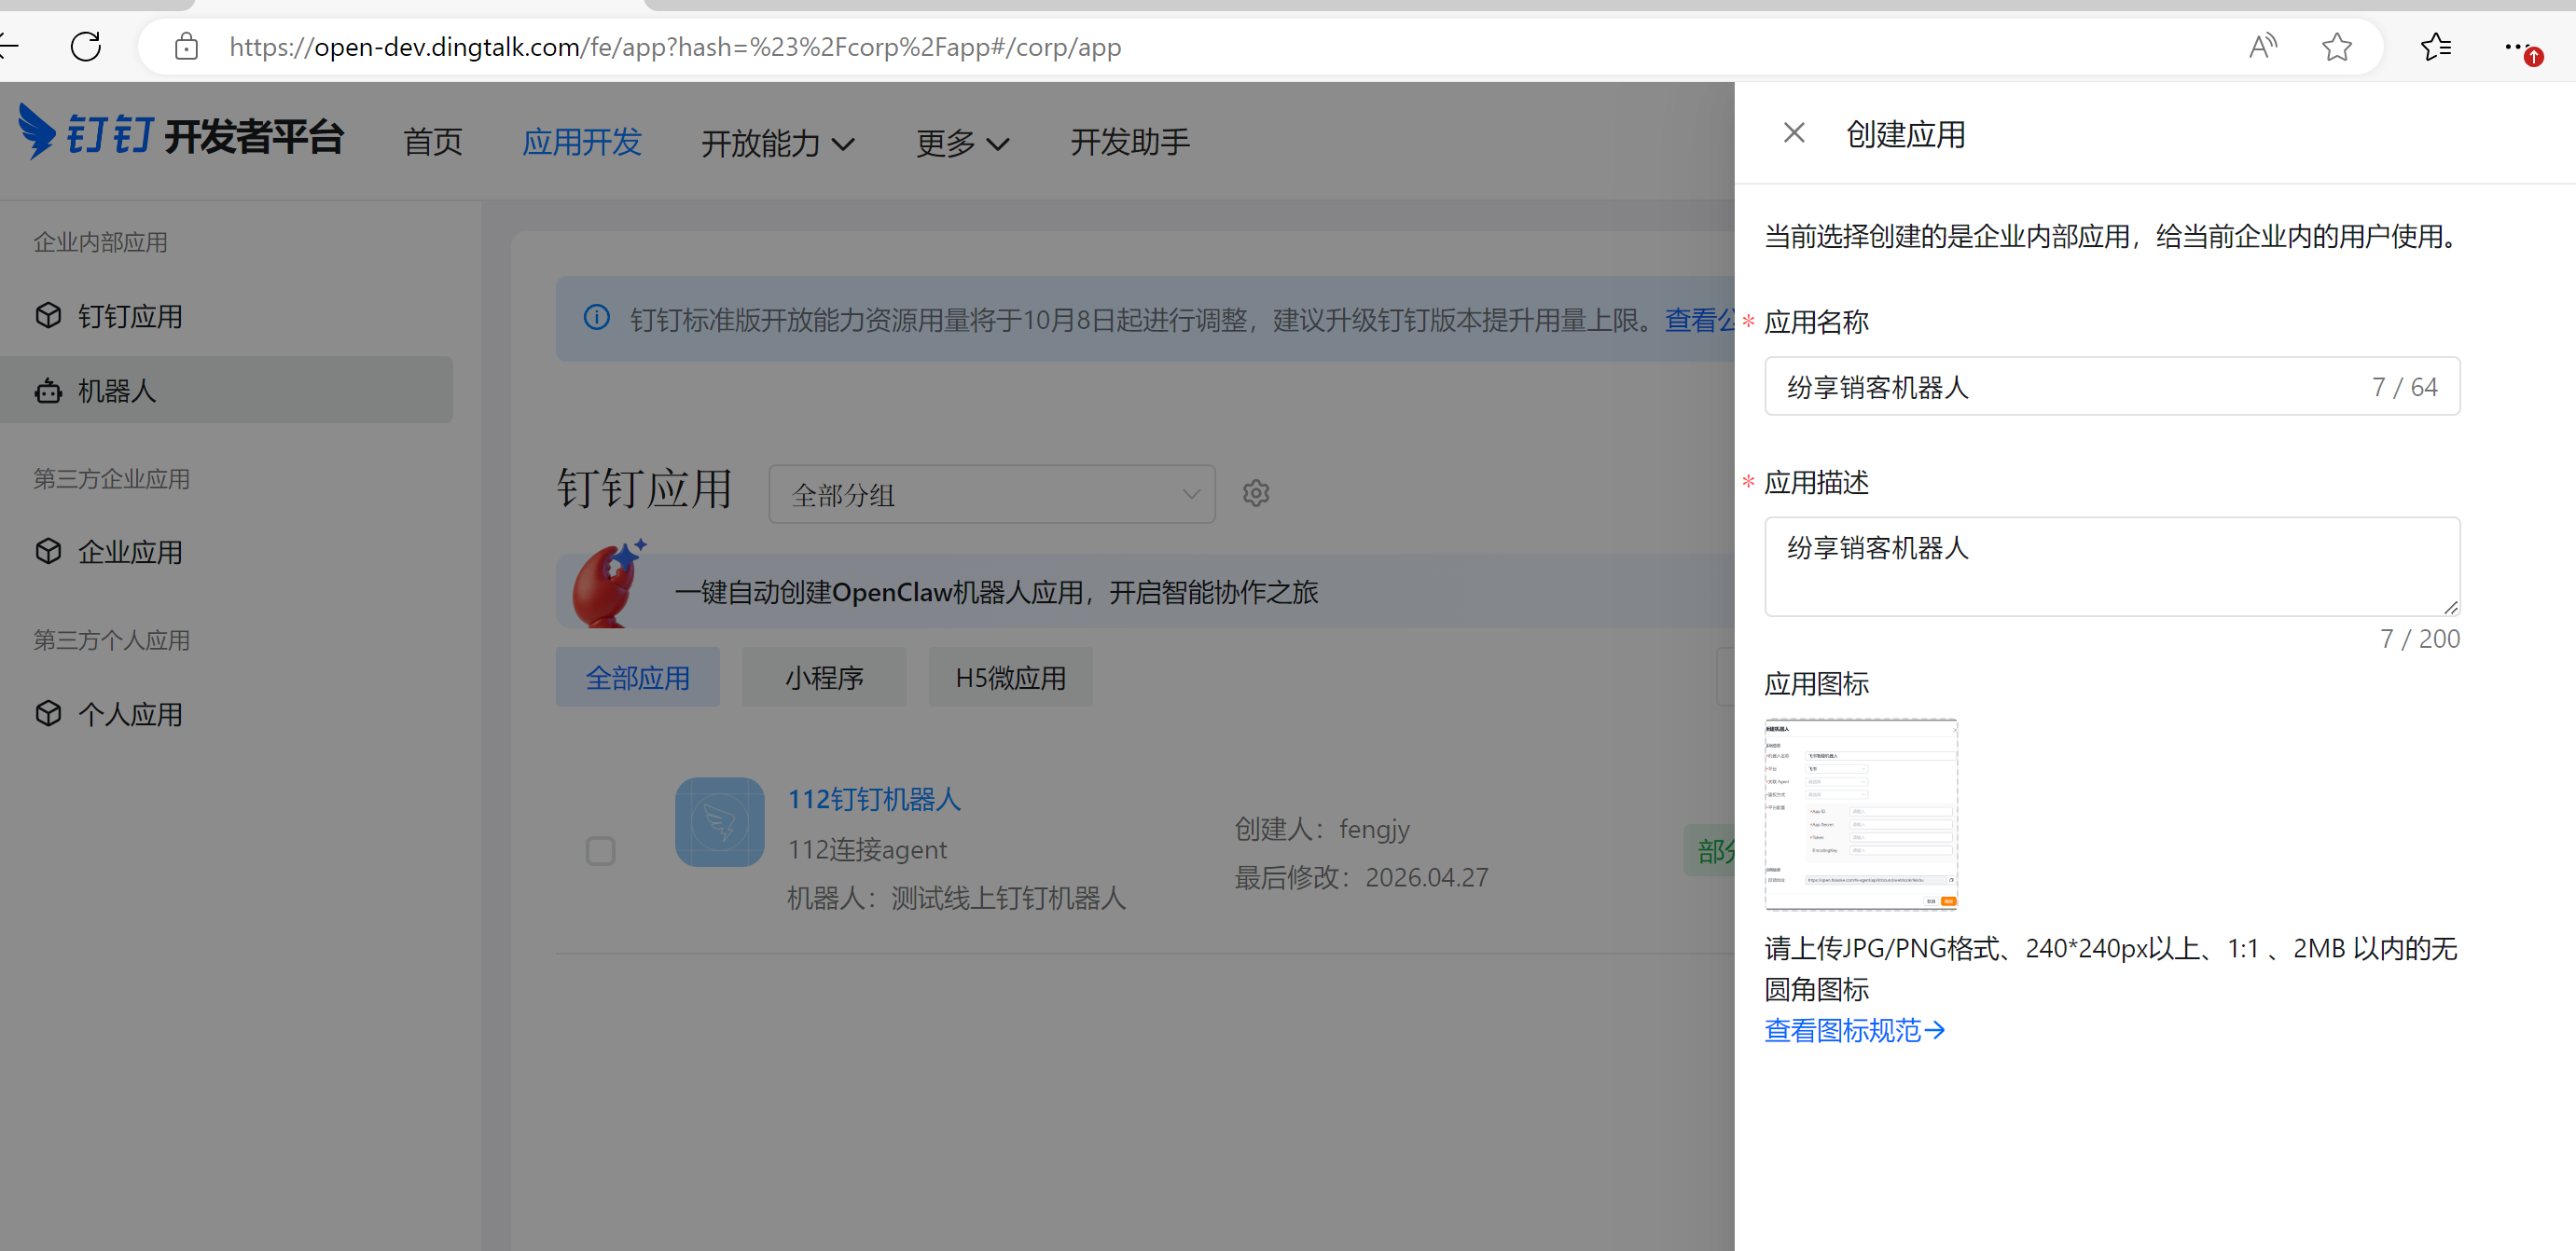The width and height of the screenshot is (2576, 1251).
Task: Add page to favorites with star icon
Action: pos(2337,46)
